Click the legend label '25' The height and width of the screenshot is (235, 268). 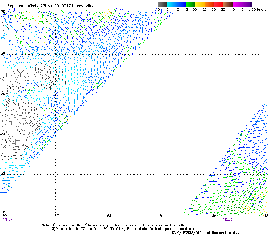[x=205, y=10]
